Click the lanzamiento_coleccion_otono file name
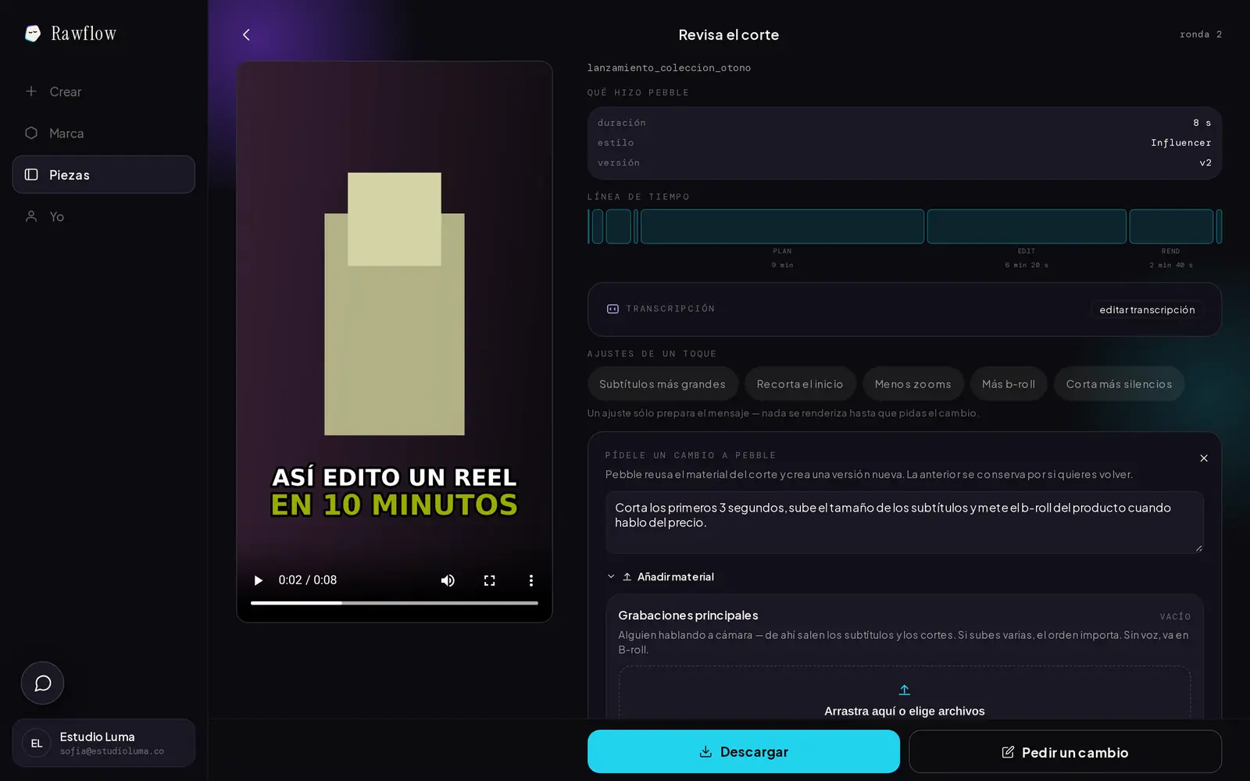1250x781 pixels. coord(669,68)
